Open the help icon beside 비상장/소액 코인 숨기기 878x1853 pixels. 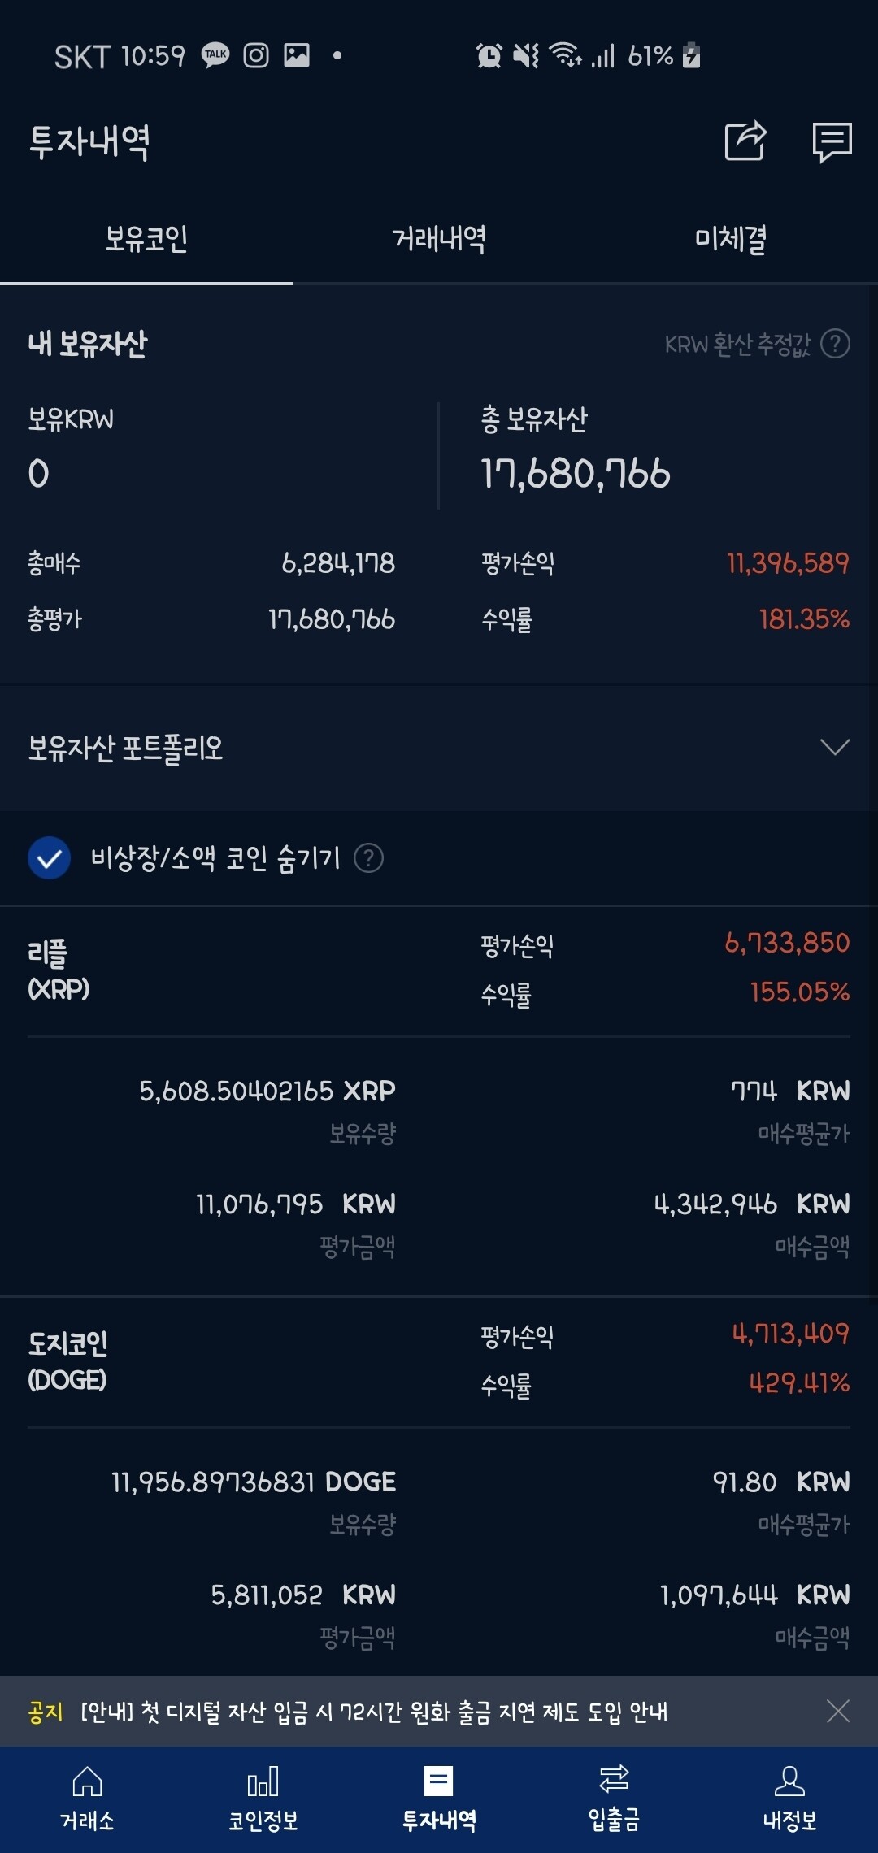(x=371, y=857)
